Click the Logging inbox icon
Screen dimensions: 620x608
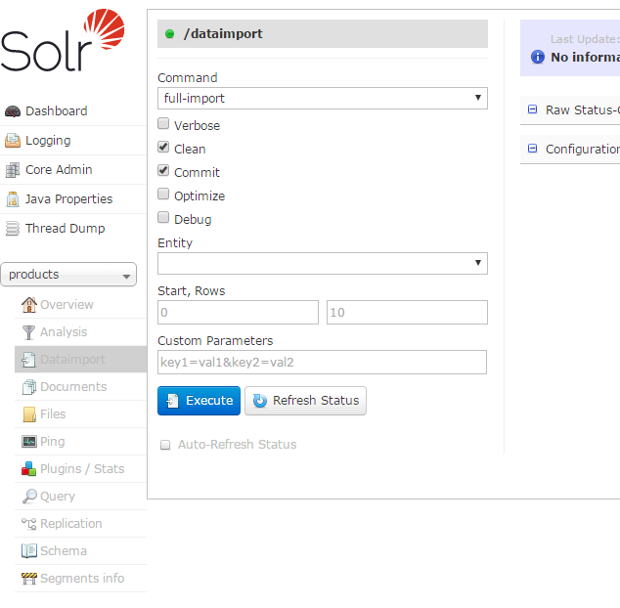13,141
